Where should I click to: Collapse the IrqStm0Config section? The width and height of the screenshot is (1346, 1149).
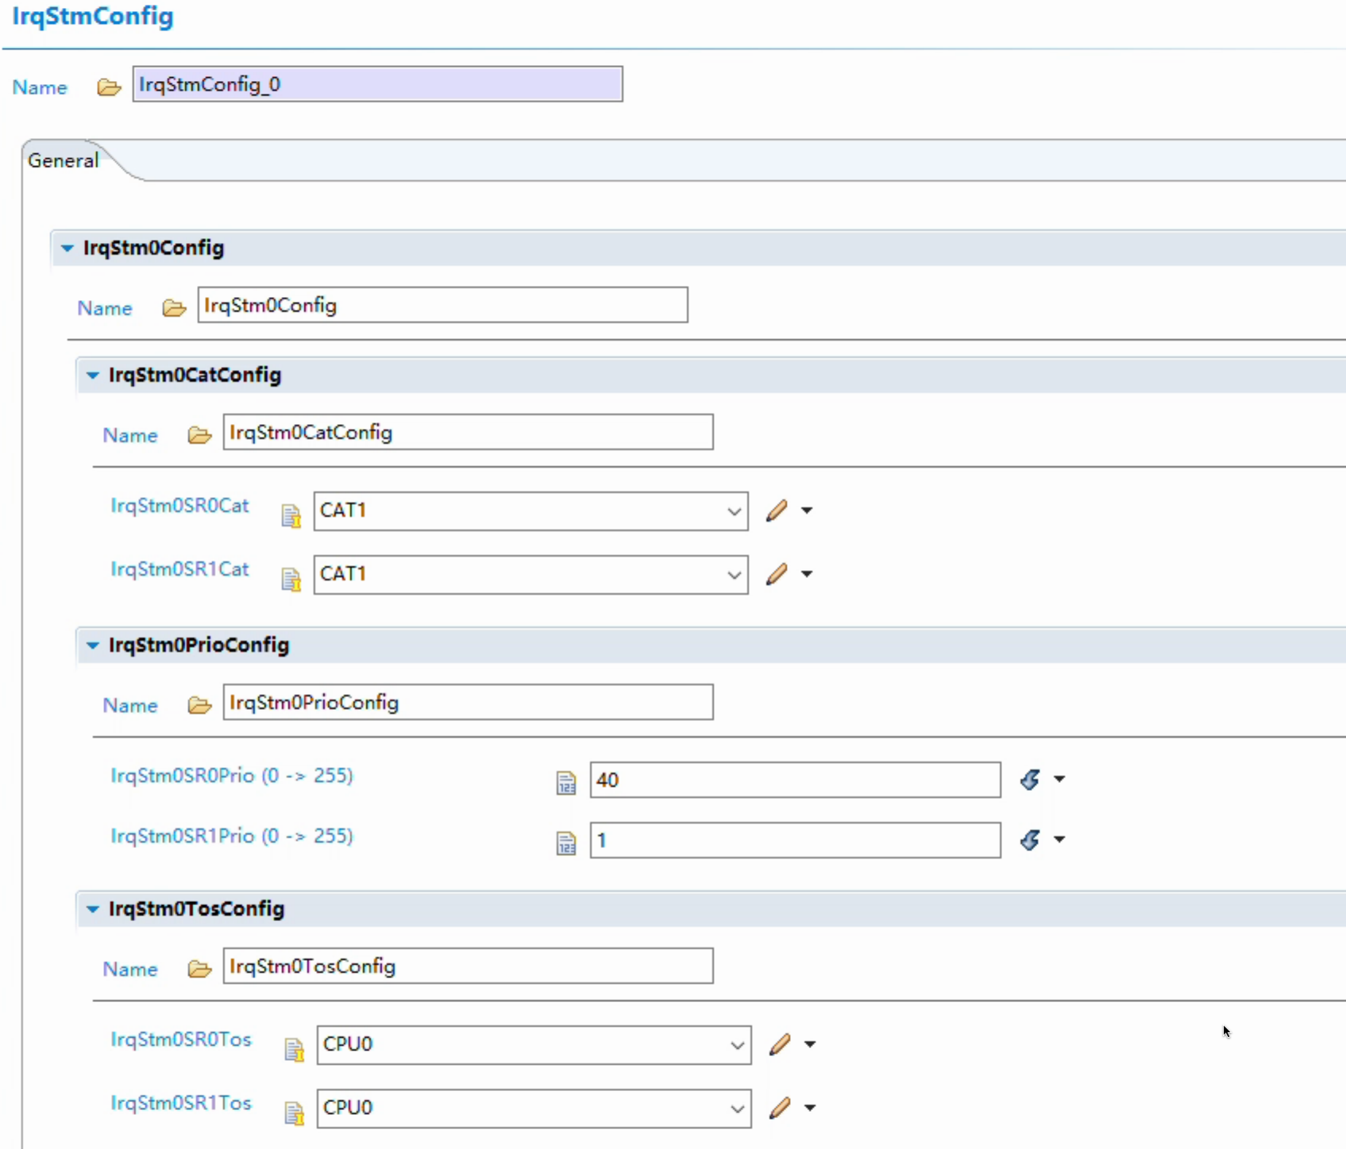(67, 249)
